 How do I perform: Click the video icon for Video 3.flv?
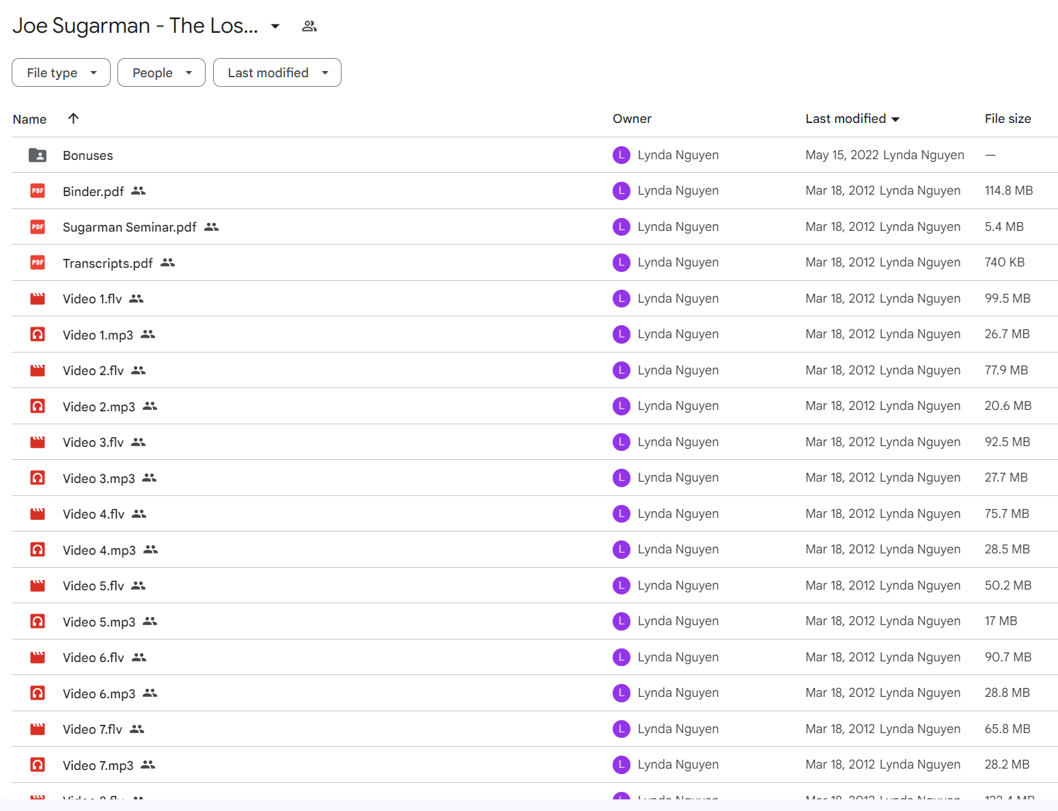pyautogui.click(x=38, y=442)
